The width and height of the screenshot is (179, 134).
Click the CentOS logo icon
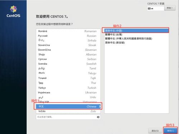click(x=13, y=9)
